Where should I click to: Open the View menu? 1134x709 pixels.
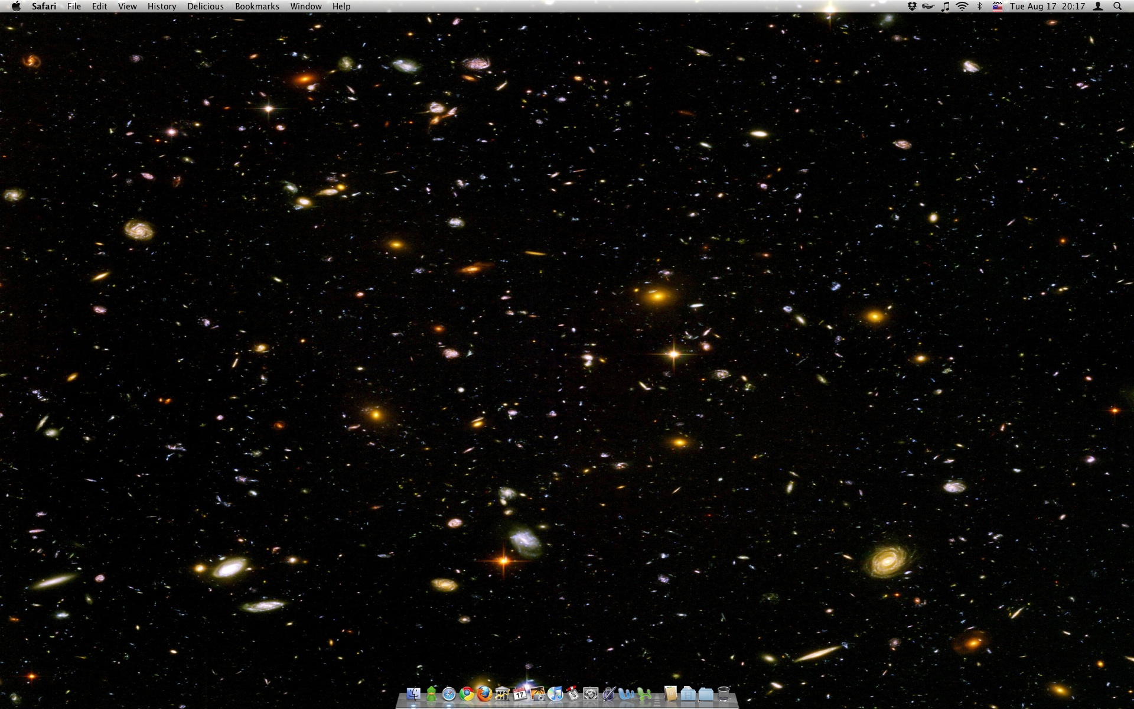coord(128,6)
